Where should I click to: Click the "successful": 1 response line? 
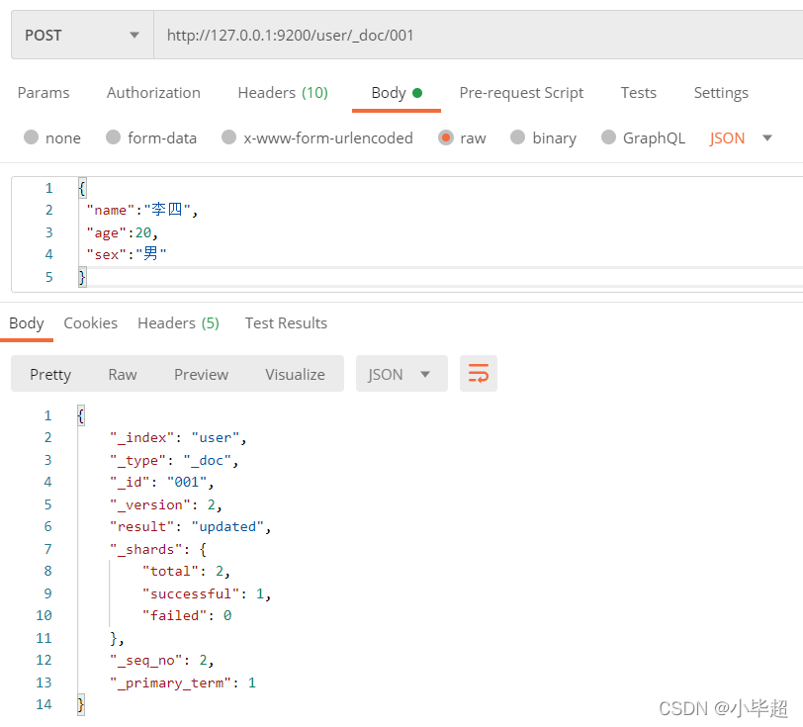tap(207, 593)
